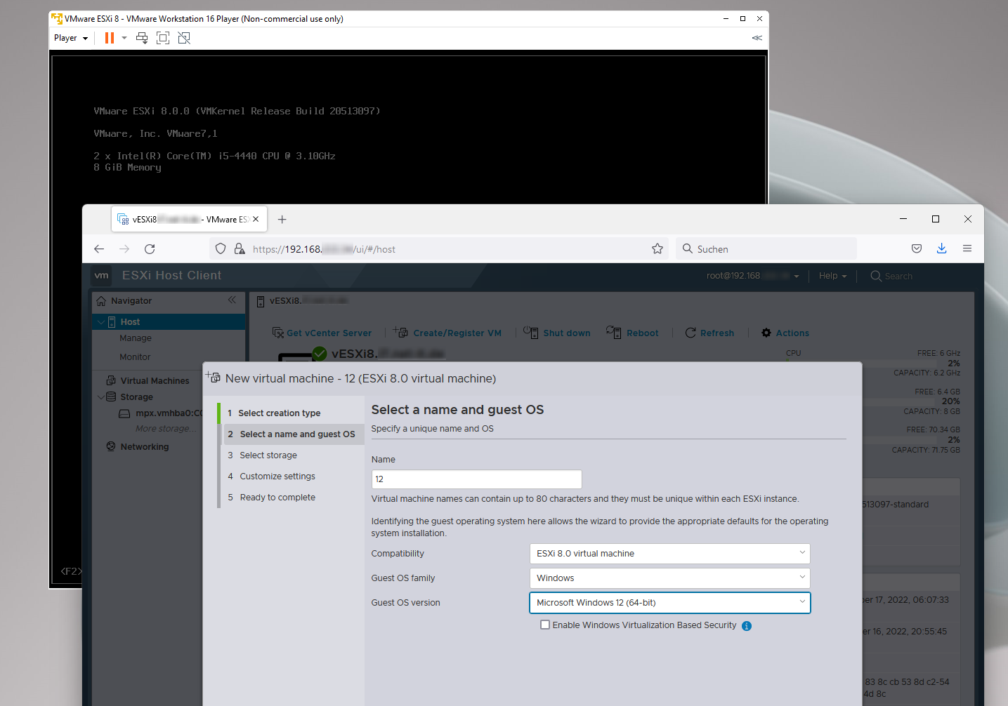Click the info icon beside Virtualization Based Security
This screenshot has width=1008, height=706.
point(747,626)
